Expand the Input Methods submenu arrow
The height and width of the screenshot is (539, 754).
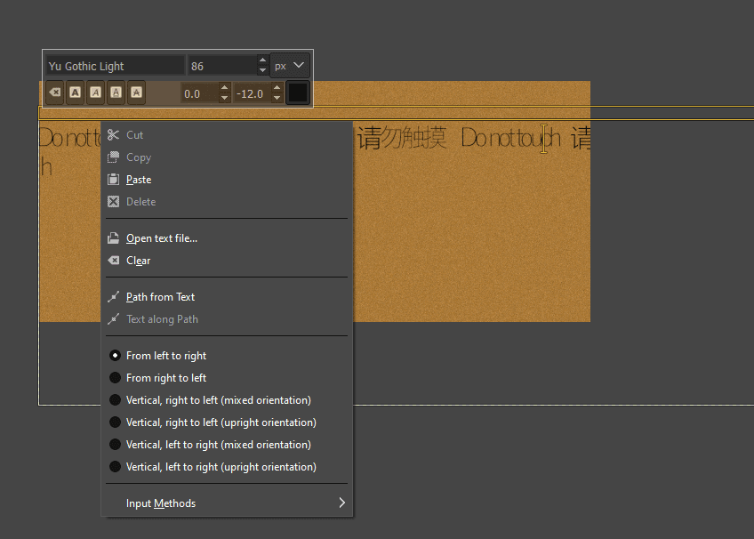click(x=342, y=503)
